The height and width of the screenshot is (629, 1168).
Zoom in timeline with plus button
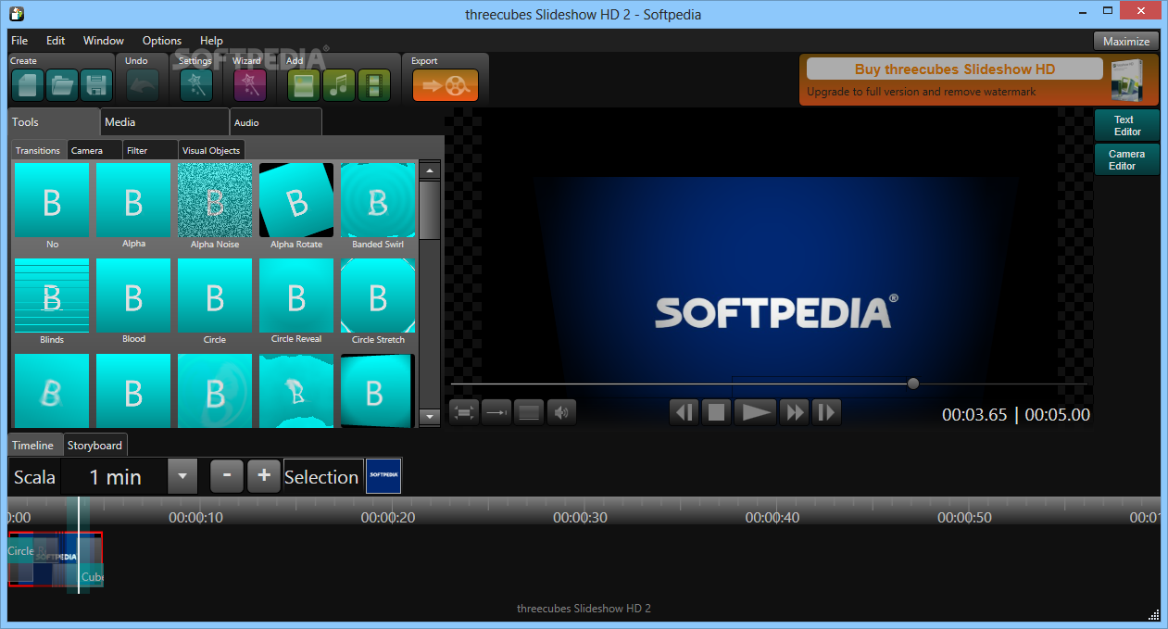tap(264, 476)
